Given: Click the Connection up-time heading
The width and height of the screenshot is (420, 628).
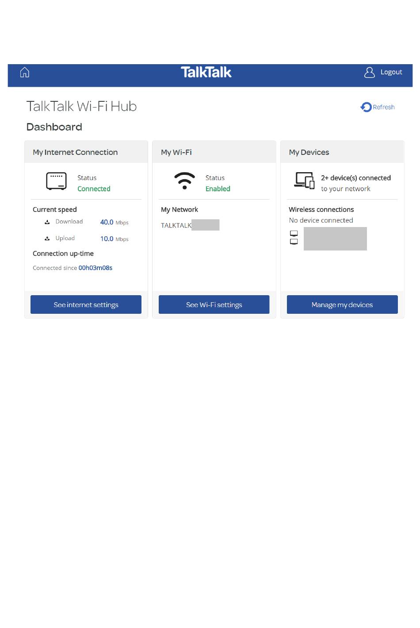Looking at the screenshot, I should click(x=63, y=254).
